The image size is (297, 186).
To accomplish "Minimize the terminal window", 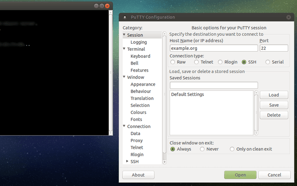I will click(96, 6).
